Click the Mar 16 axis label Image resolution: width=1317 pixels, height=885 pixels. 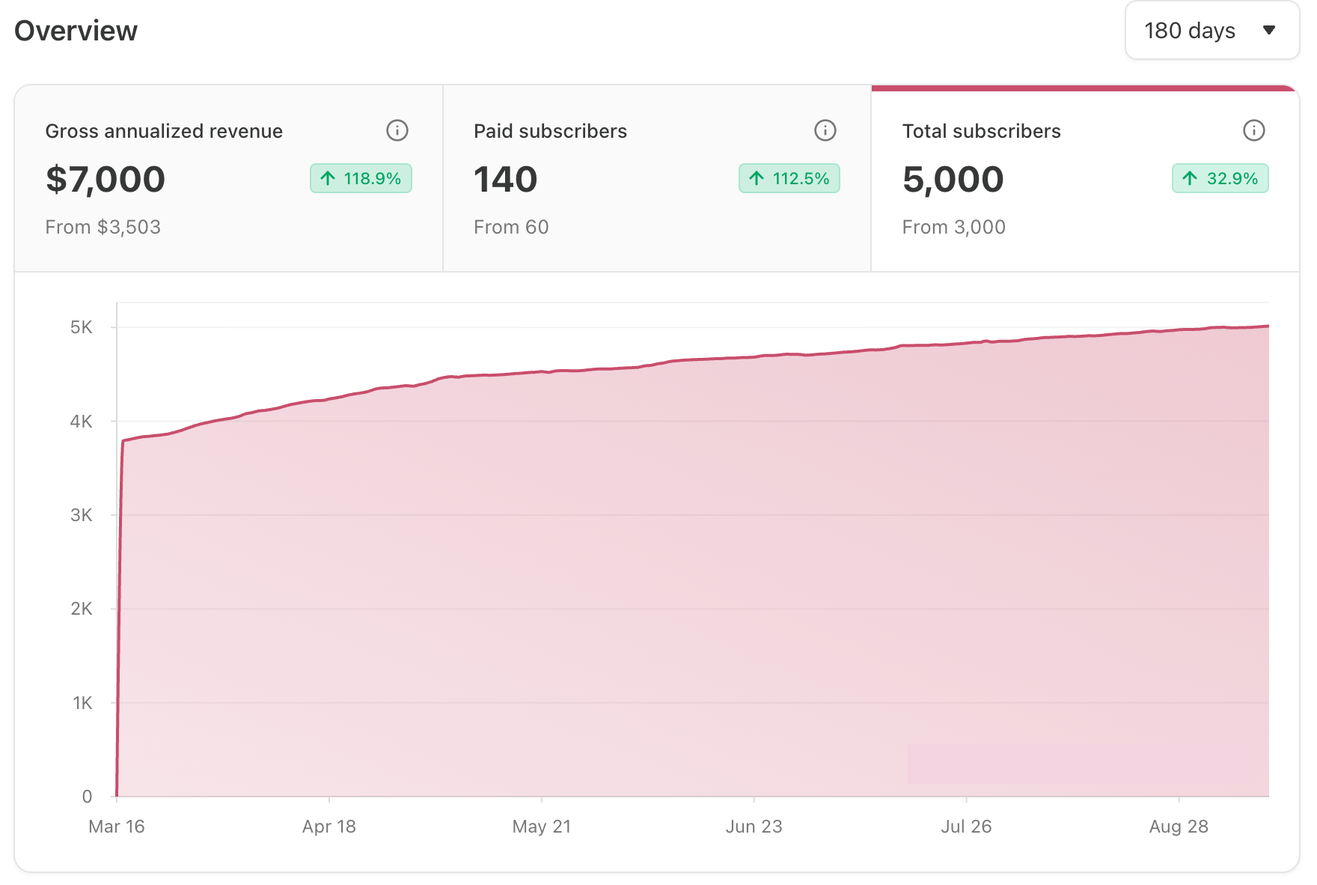(117, 827)
